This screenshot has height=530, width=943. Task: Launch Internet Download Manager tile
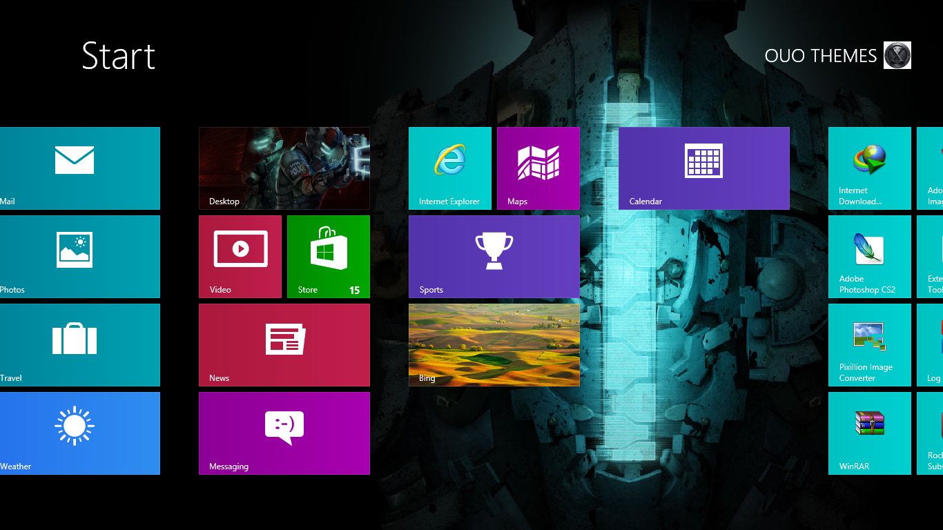[870, 168]
